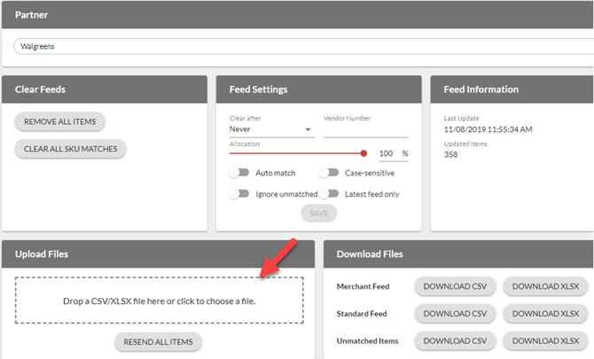
Task: Download Standard Feed as XLSX
Action: [545, 314]
